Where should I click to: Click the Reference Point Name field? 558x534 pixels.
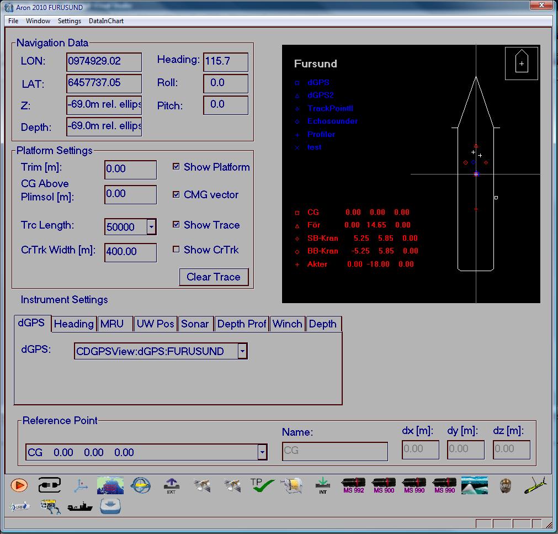(x=335, y=451)
